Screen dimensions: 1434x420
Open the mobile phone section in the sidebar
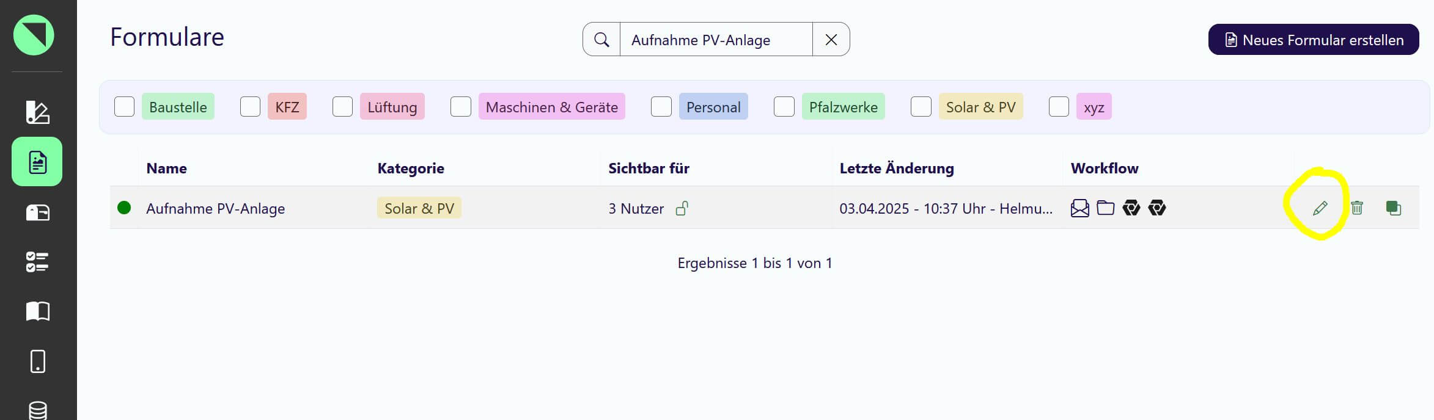[37, 361]
